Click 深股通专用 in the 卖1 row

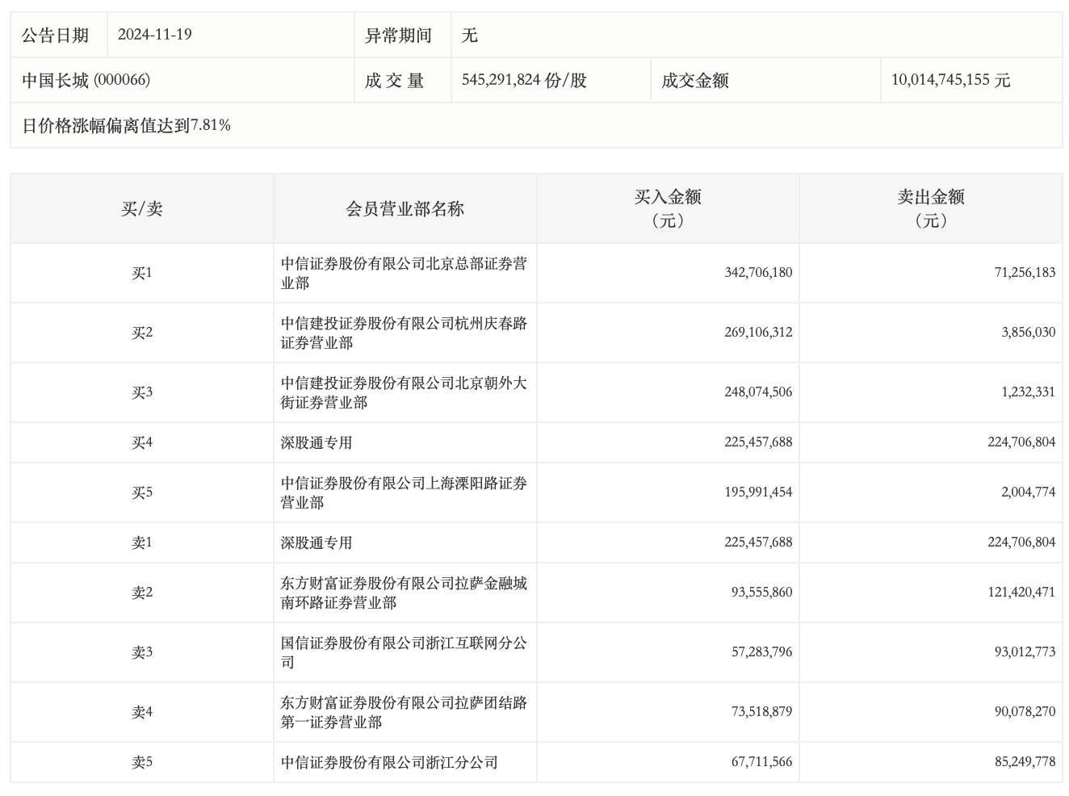click(x=317, y=543)
